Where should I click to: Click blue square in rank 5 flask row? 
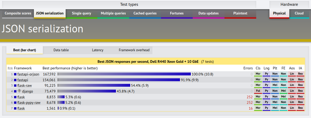15,97
